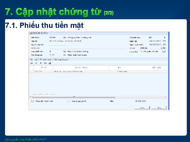
Task: Click the window icon in Sửa phiếu thu title
Action: point(31,33)
